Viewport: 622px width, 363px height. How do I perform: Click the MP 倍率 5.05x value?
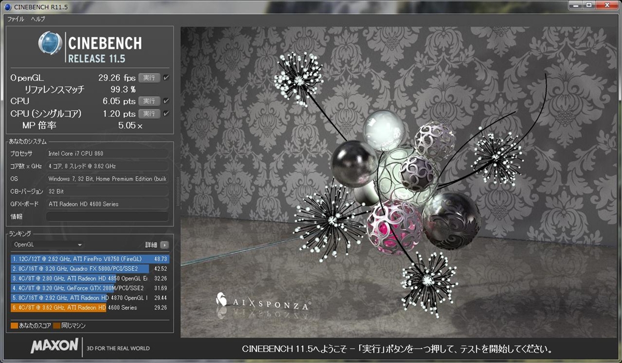[x=130, y=126]
